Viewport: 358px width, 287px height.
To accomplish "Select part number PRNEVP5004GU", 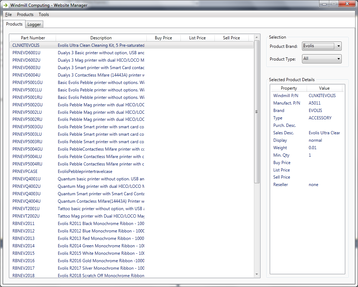I will point(27,149).
